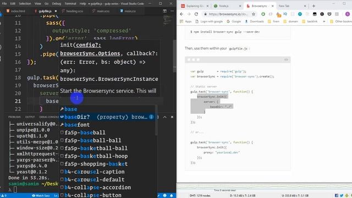This screenshot has height=198, width=352.
Task: Maximize the terminal panel with chevron up
Action: pos(165,117)
